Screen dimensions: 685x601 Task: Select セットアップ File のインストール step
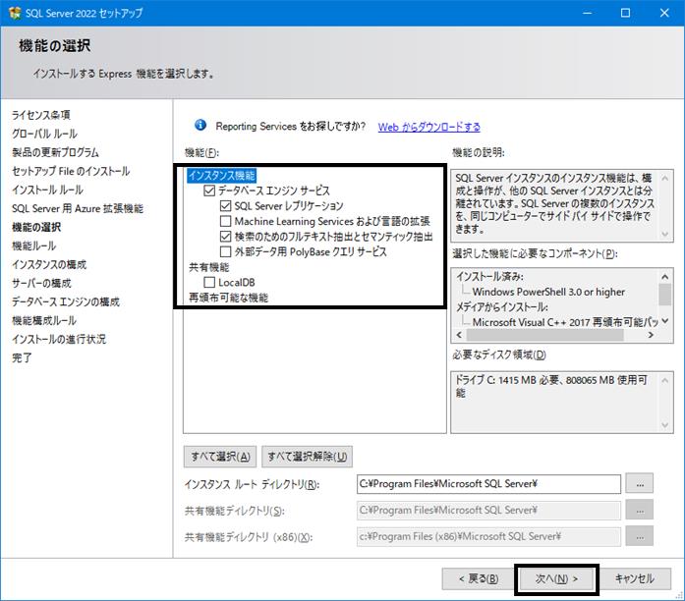pyautogui.click(x=71, y=171)
